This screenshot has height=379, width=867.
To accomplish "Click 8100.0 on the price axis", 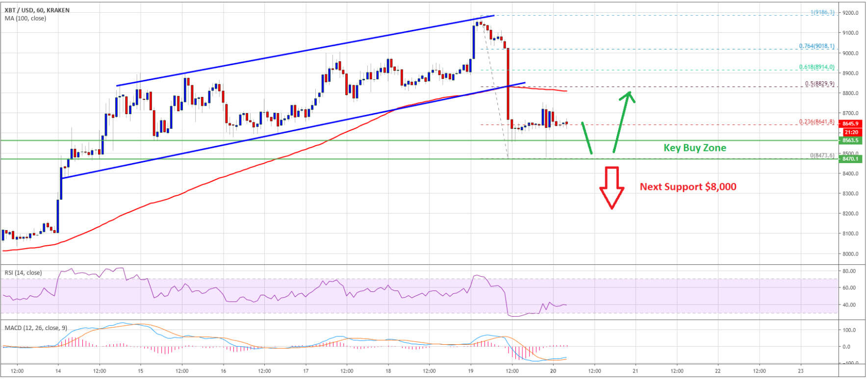I will click(x=851, y=234).
